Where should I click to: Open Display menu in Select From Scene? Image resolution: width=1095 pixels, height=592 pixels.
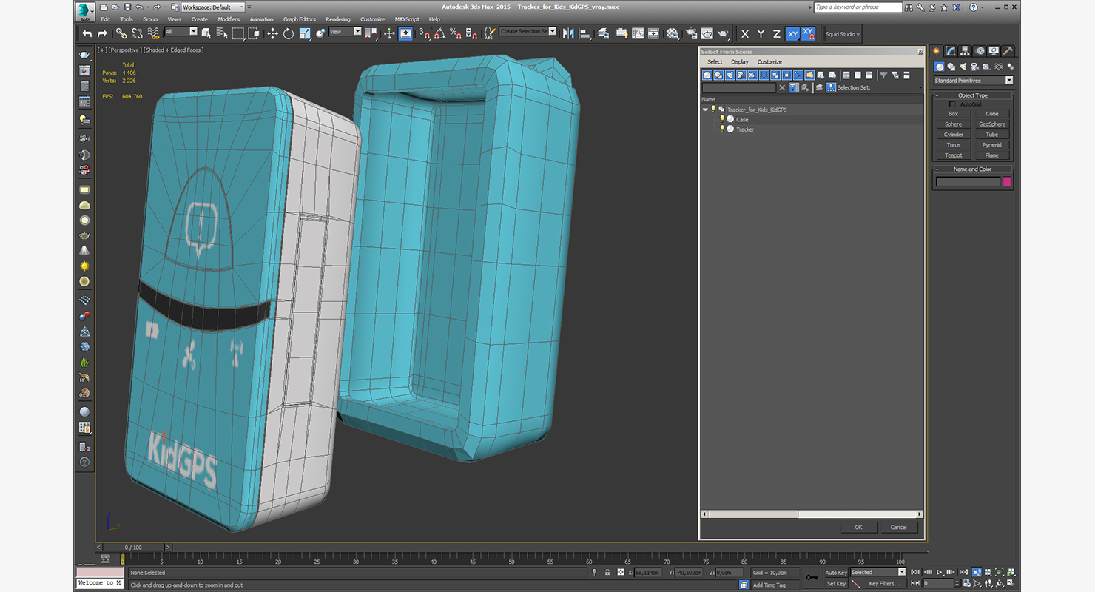[x=740, y=62]
